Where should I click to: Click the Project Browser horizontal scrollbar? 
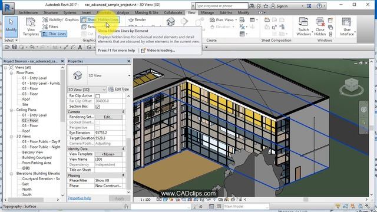tap(26, 200)
